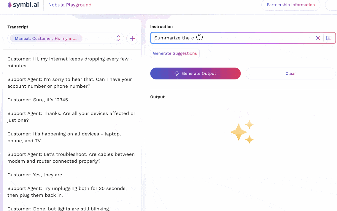Expand the transcript selector chevrons
This screenshot has width=337, height=211.
tap(118, 38)
